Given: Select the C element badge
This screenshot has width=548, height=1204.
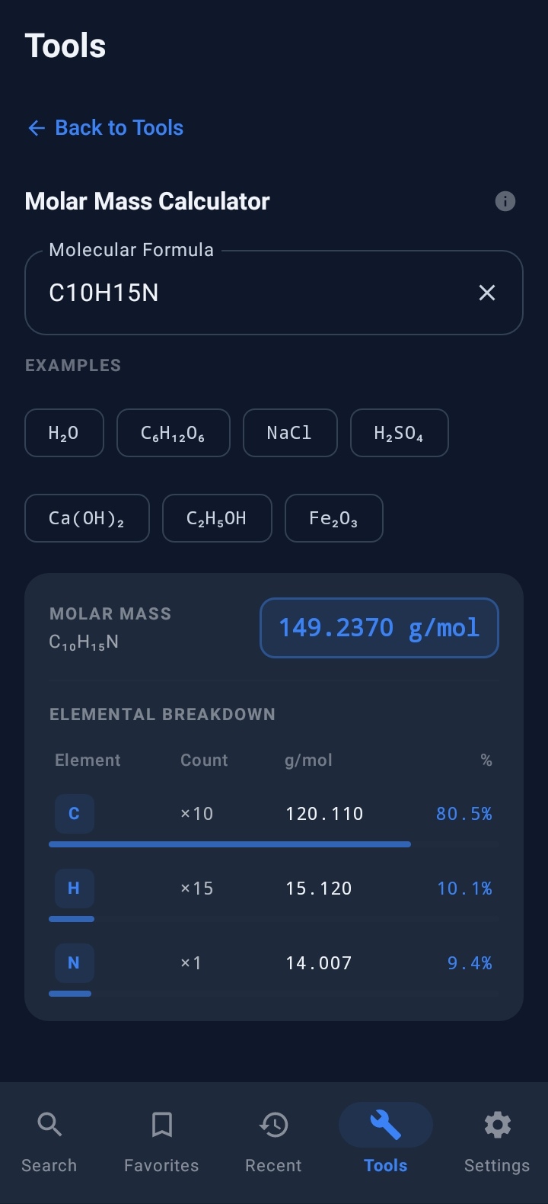Looking at the screenshot, I should click(x=74, y=813).
